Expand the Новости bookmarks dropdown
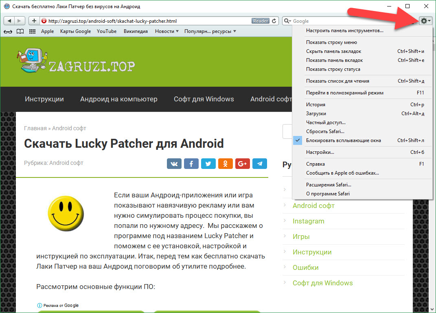 point(167,31)
